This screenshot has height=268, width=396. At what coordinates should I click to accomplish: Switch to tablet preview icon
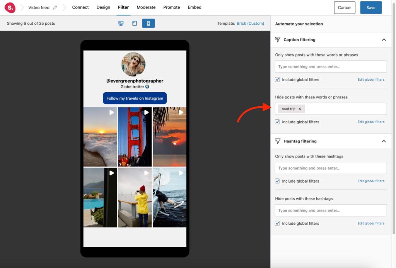(x=134, y=23)
